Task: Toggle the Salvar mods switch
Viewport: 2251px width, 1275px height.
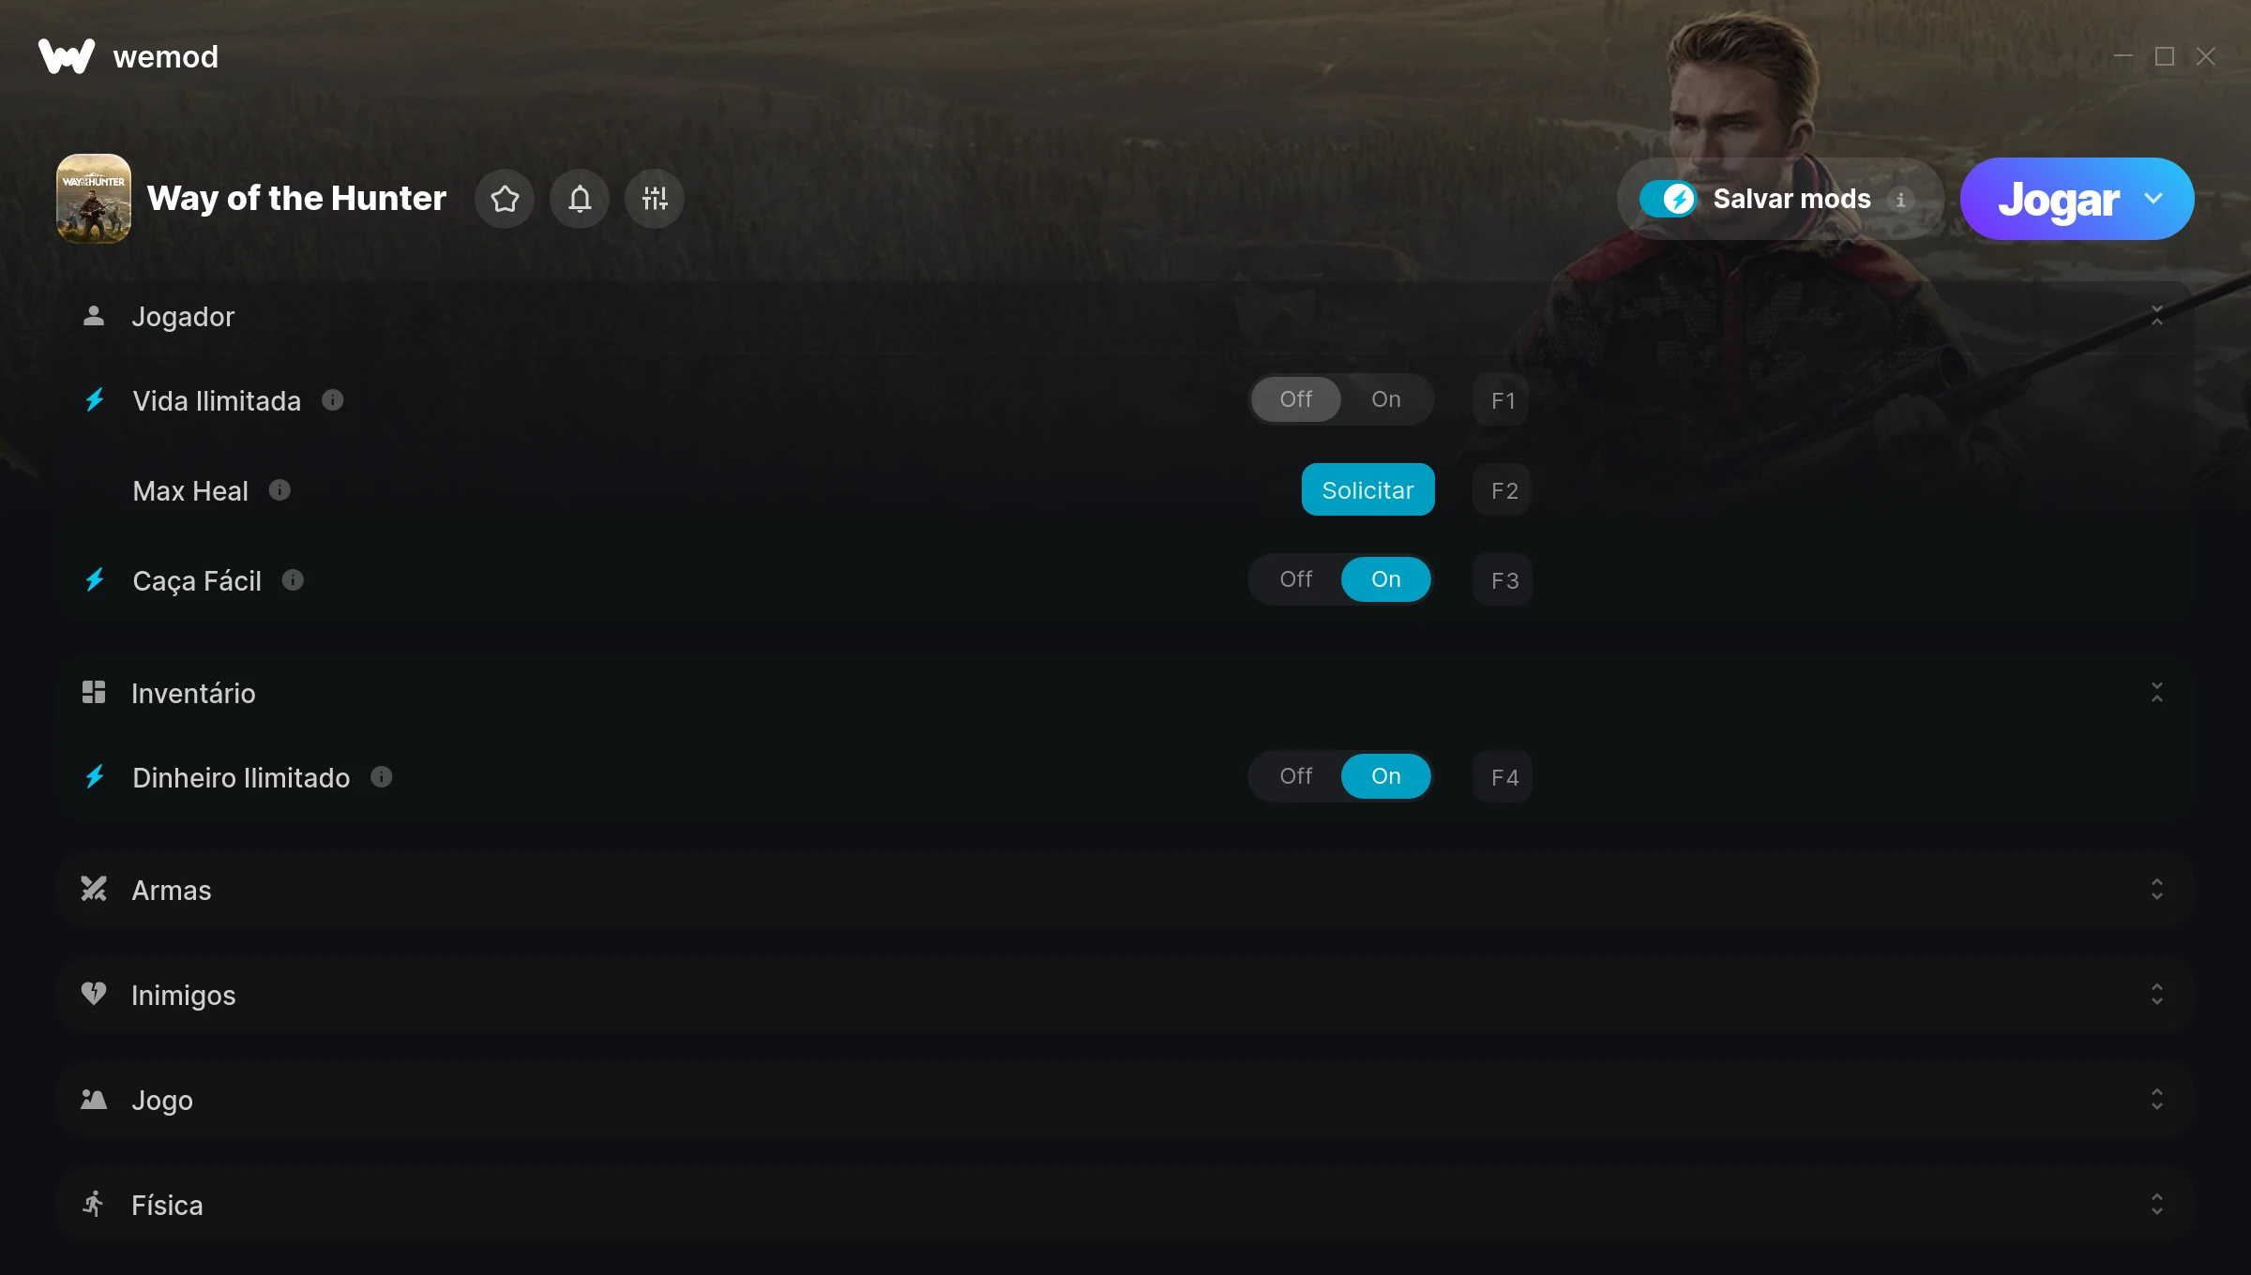Action: 1669,199
